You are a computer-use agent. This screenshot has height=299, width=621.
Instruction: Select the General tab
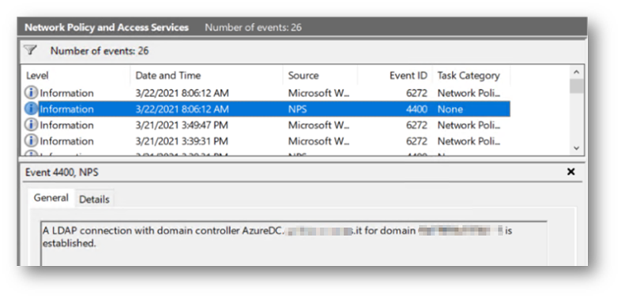pyautogui.click(x=51, y=198)
